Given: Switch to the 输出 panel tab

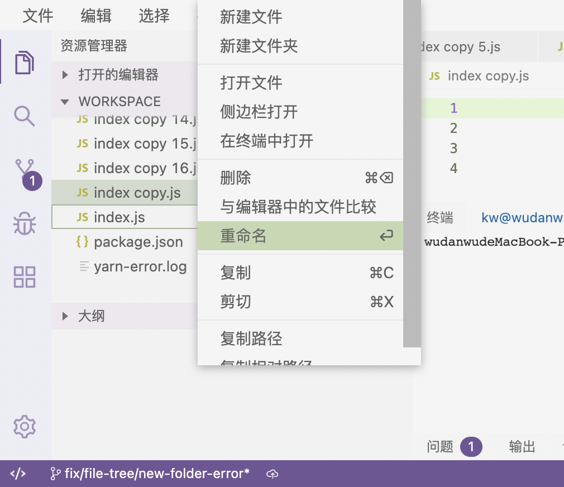Looking at the screenshot, I should (522, 447).
